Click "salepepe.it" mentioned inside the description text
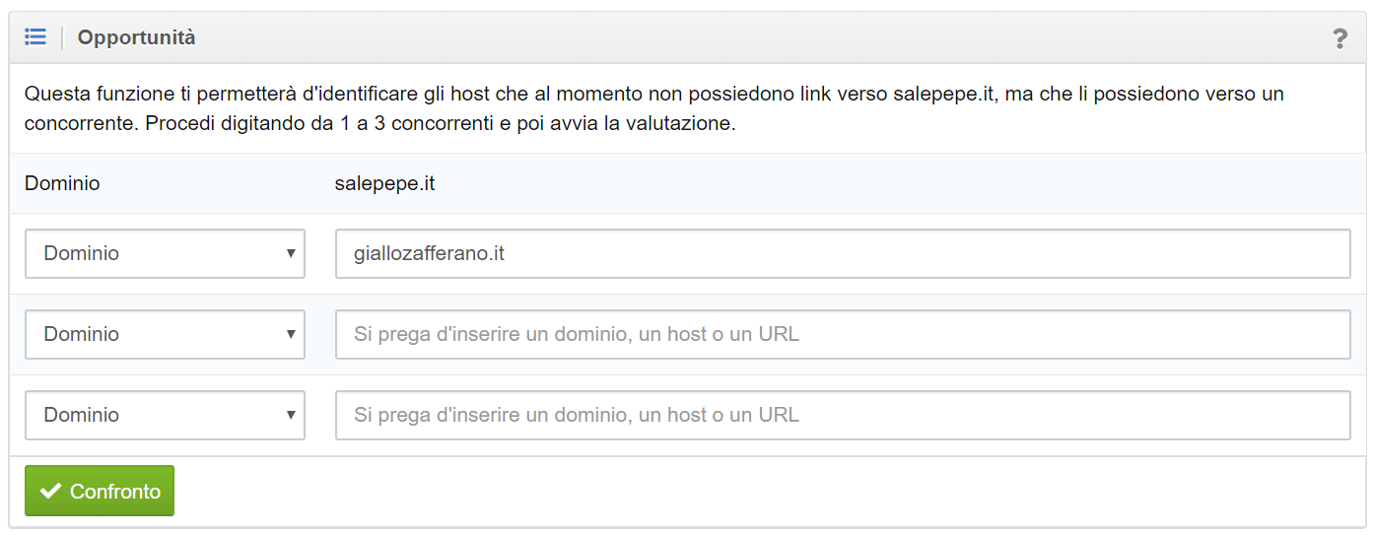Viewport: 1374px width, 535px height. (x=943, y=95)
